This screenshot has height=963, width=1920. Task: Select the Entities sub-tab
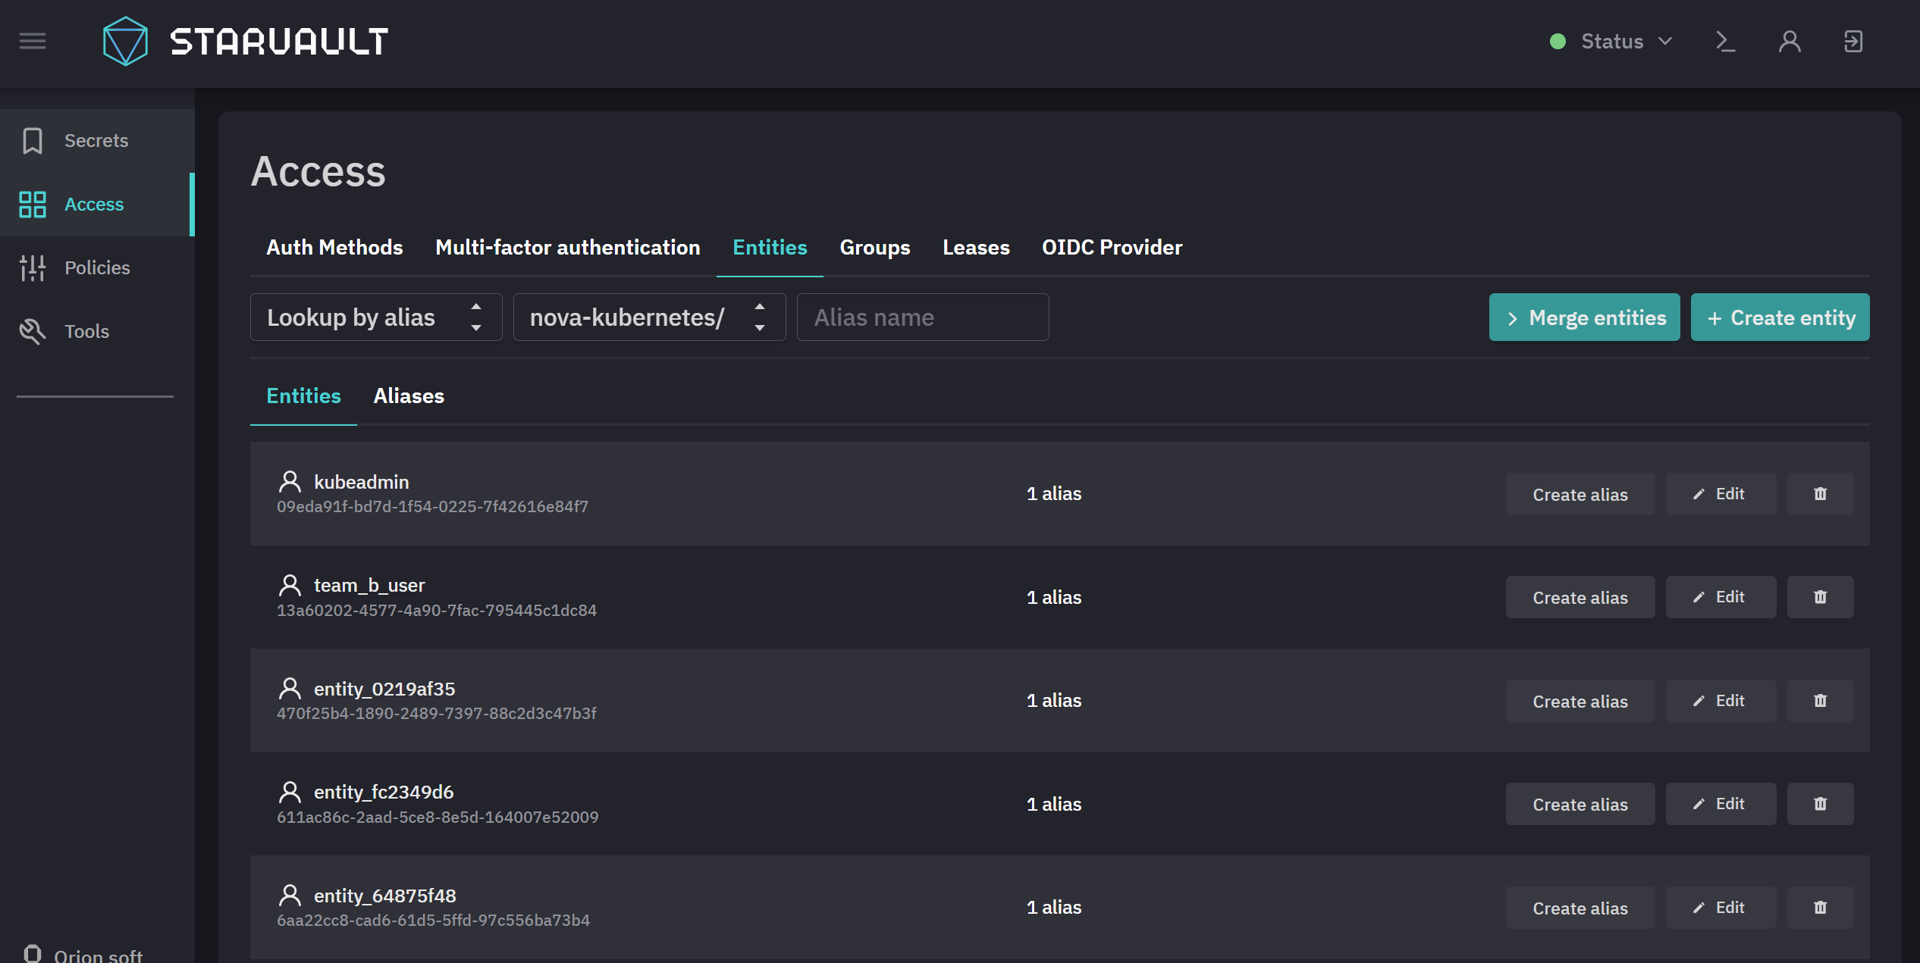[x=303, y=396]
